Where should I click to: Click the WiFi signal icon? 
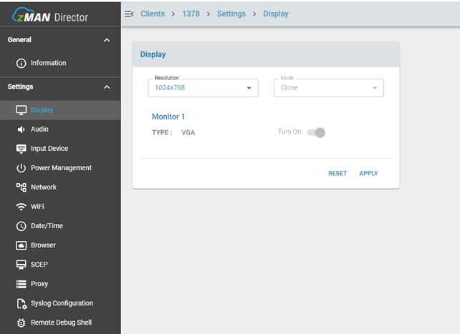[x=21, y=207]
